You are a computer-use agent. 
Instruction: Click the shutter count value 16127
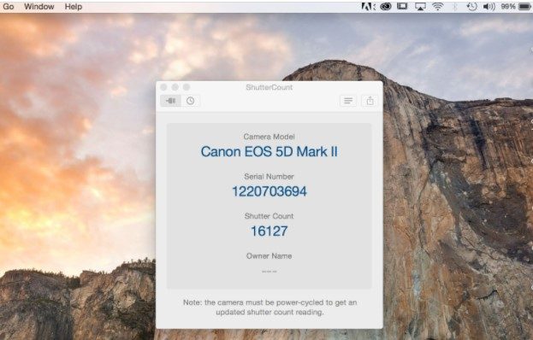[x=269, y=231]
